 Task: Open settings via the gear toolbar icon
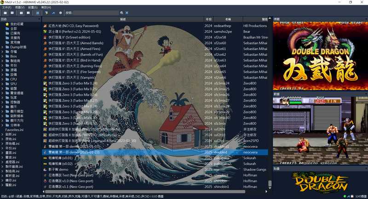coord(61,13)
